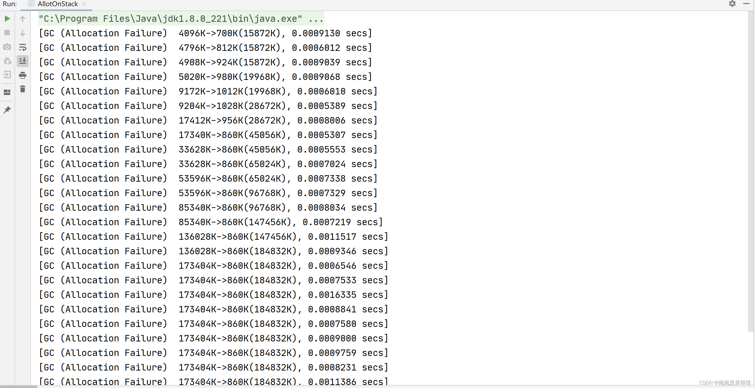The height and width of the screenshot is (388, 755).
Task: Rerun the AllotOnStack program
Action: (7, 19)
